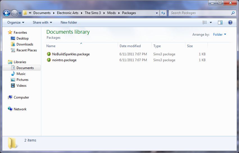Viewport: 239px width, 153px height.
Task: Click the Search Packages input field
Action: tap(199, 13)
